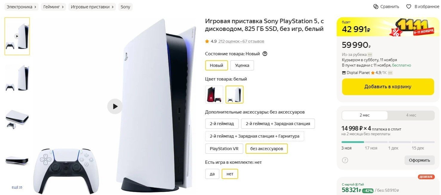Switch split payment to 4 мес tab
441x195 pixels.
(x=411, y=115)
